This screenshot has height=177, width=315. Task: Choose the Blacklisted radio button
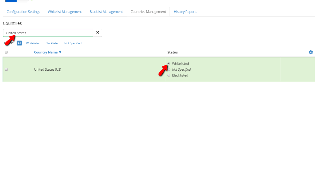click(x=169, y=75)
